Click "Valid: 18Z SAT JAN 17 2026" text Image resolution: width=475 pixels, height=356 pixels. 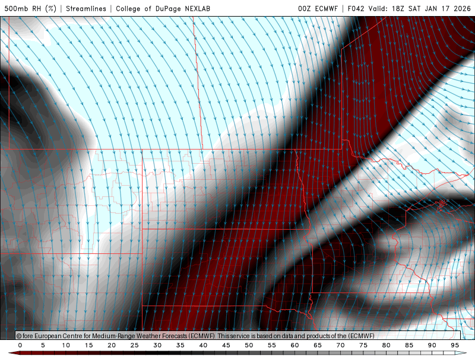tap(420, 8)
